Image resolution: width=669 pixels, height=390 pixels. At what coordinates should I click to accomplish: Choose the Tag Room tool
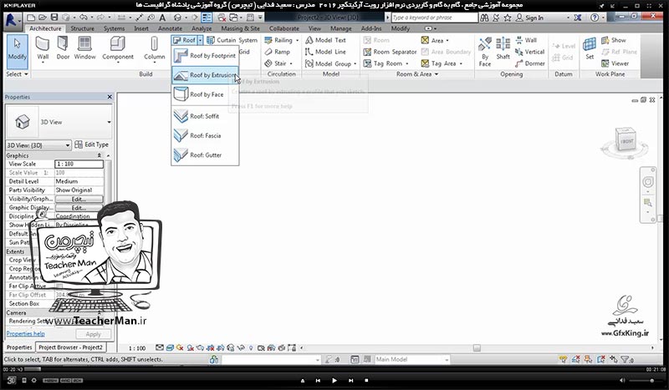click(383, 63)
